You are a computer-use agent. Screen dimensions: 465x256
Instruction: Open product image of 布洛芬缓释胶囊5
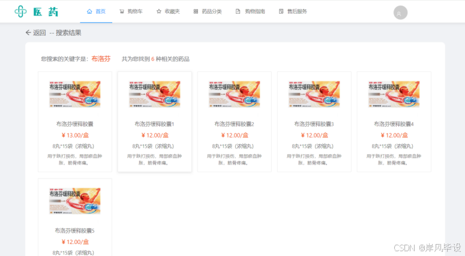tap(75, 201)
